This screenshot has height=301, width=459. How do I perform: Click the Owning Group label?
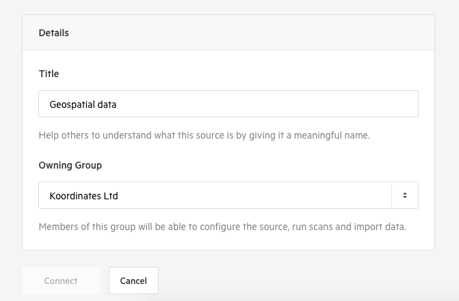(x=70, y=165)
